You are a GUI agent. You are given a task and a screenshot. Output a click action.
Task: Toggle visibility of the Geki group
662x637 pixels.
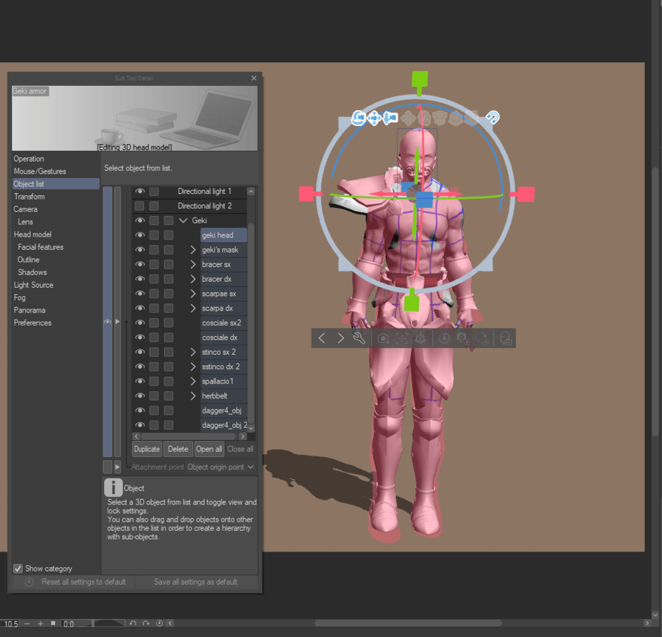coord(140,221)
